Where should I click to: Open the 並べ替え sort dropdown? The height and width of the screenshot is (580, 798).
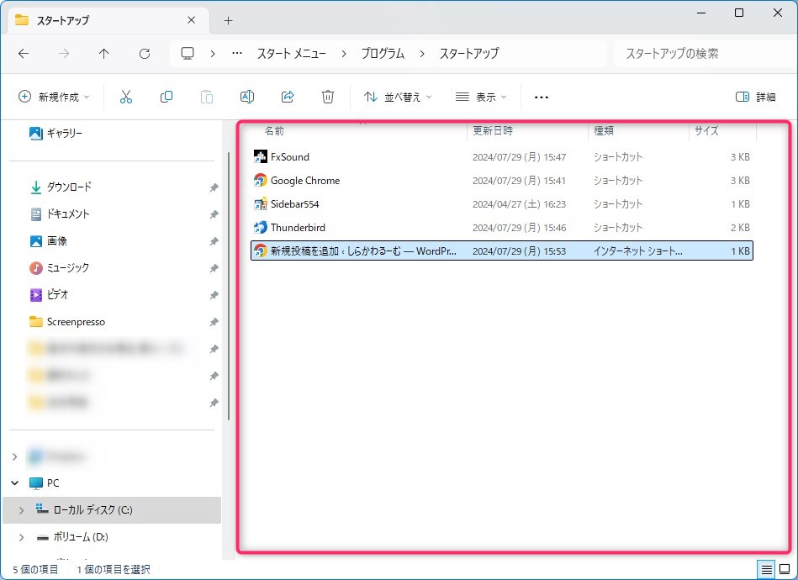tap(398, 97)
